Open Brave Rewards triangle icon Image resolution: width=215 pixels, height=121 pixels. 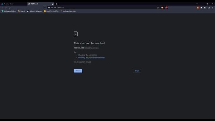pyautogui.click(x=166, y=8)
